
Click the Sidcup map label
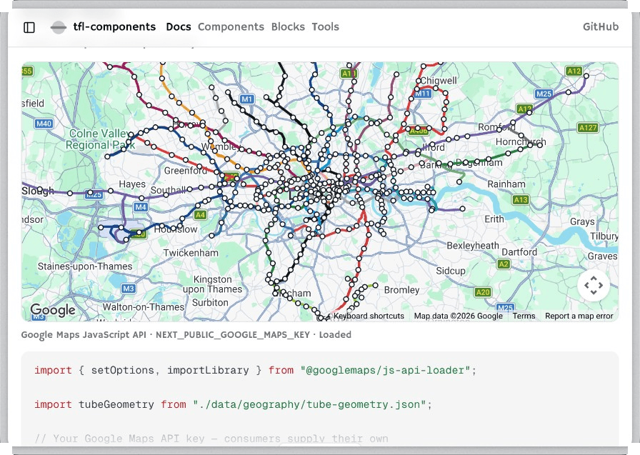click(451, 271)
